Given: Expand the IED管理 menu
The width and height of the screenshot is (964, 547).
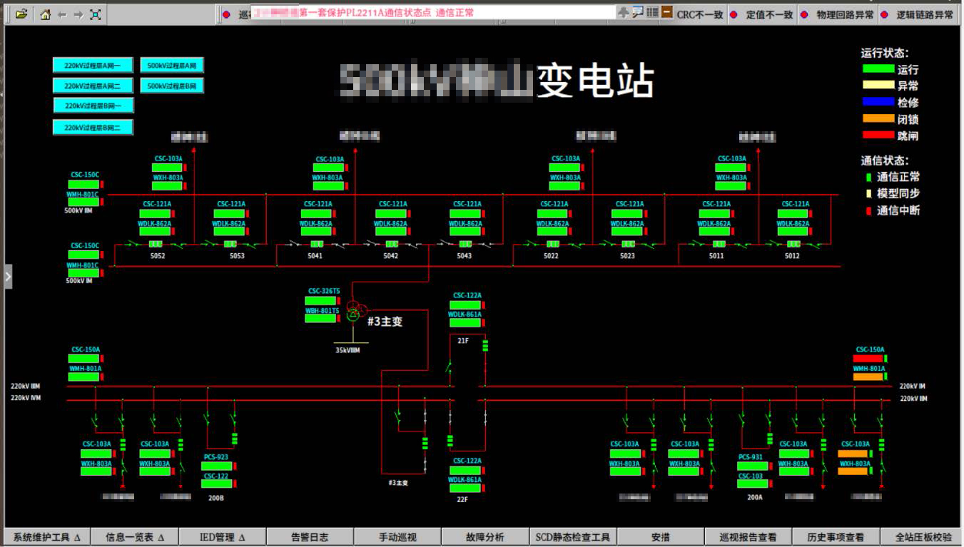Looking at the screenshot, I should pyautogui.click(x=222, y=537).
